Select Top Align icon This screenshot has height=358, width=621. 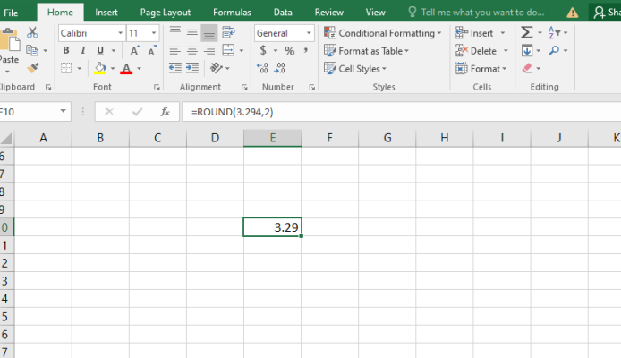coord(175,31)
